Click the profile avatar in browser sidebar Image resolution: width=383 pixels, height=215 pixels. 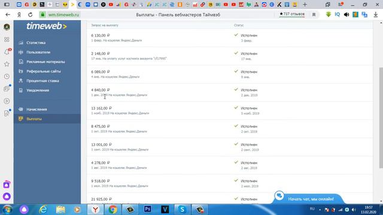7,27
